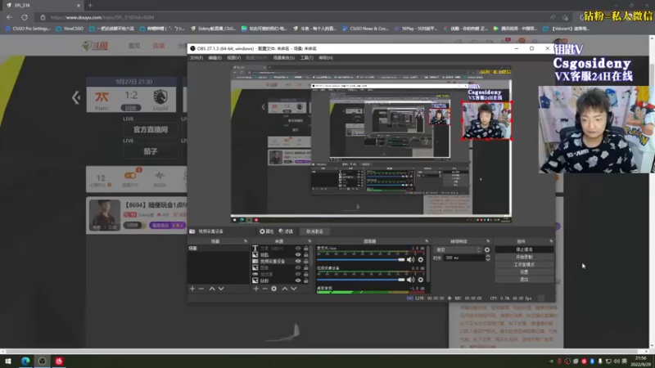Screen dimensions: 655x368
Task: Pop out the 混音器 dock panel icon
Action: click(x=427, y=241)
